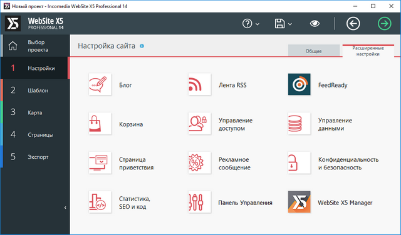Screen dimensions: 401x235
Task: Open the Control Panel (Панель Управления) sliders icon
Action: (x=199, y=202)
